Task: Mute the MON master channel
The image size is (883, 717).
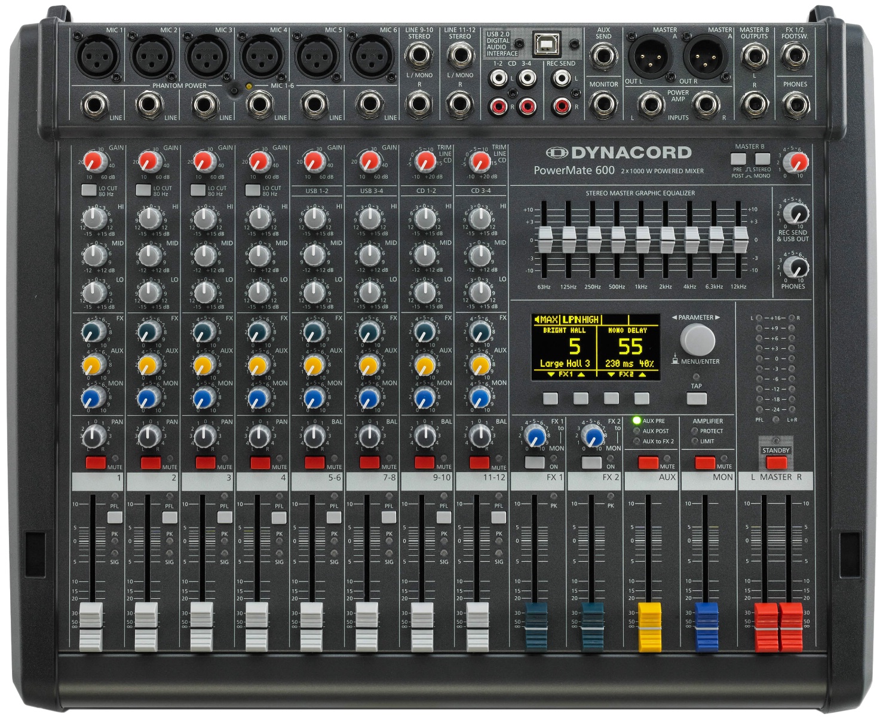Action: pos(705,462)
